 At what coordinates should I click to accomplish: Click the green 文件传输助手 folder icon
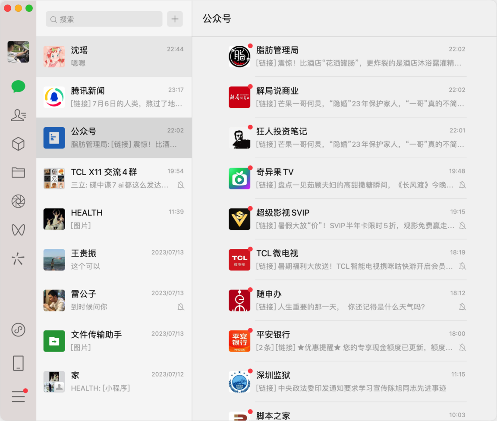tap(54, 341)
